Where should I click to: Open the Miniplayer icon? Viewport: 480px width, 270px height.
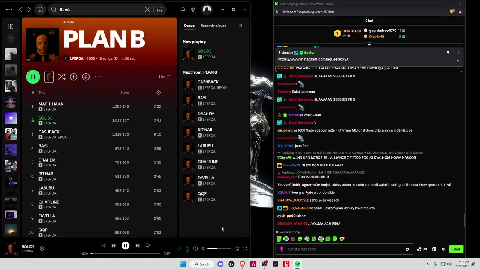pyautogui.click(x=237, y=249)
